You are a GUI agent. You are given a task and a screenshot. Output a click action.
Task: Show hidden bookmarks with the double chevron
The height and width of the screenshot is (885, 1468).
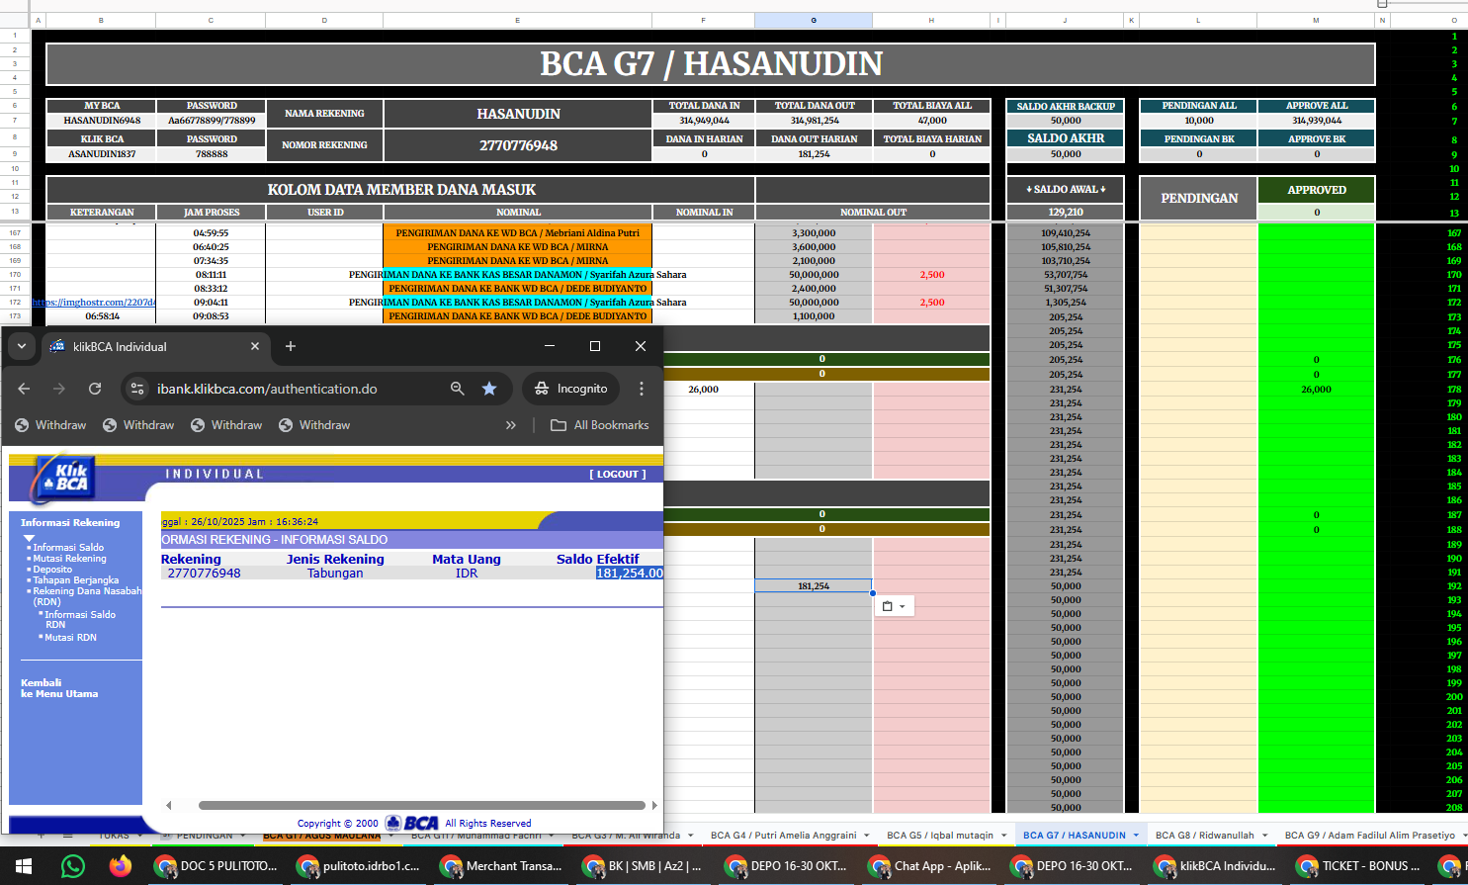pyautogui.click(x=511, y=425)
